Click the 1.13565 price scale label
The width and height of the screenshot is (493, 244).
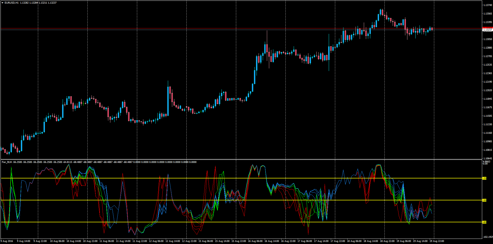coord(488,14)
